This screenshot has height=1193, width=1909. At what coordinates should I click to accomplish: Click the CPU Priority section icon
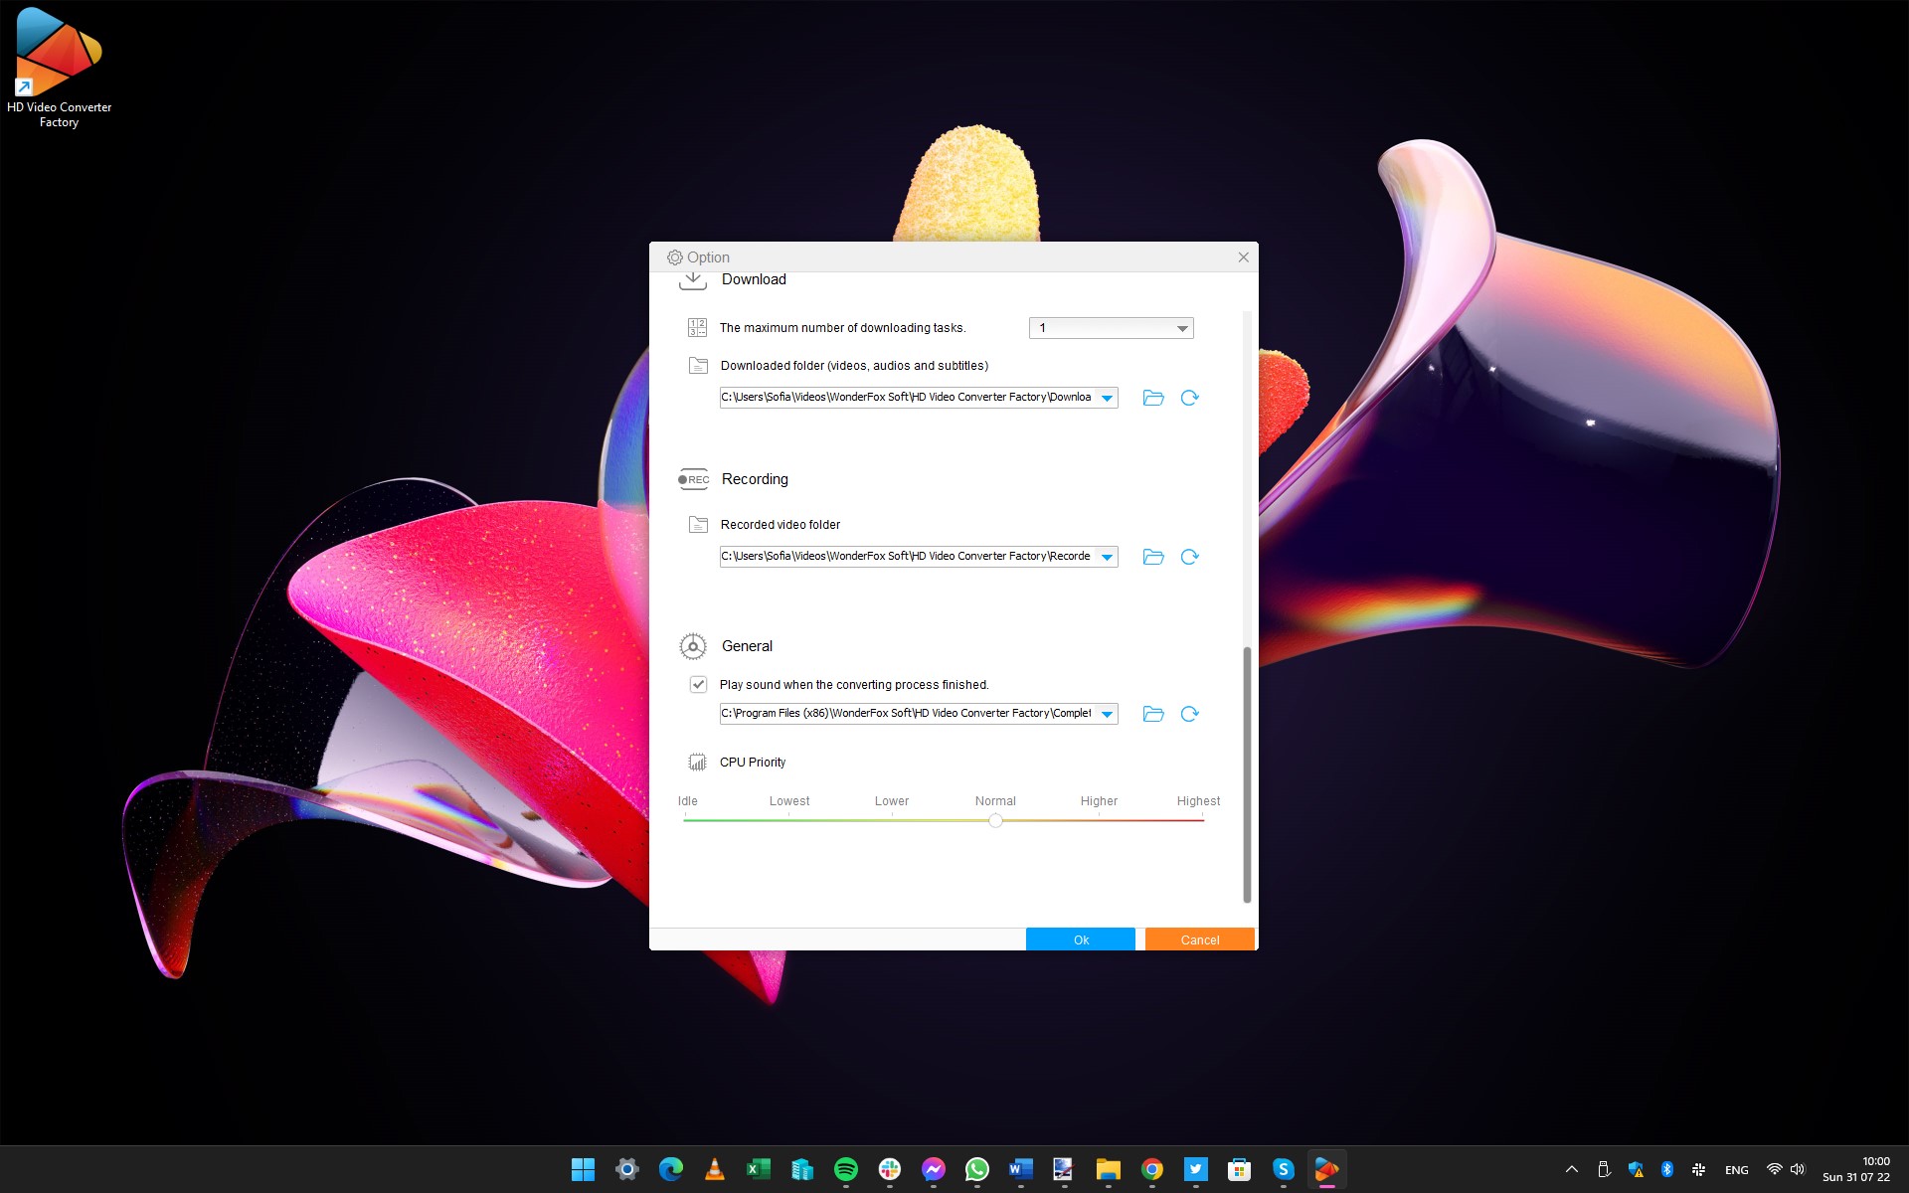pyautogui.click(x=698, y=763)
